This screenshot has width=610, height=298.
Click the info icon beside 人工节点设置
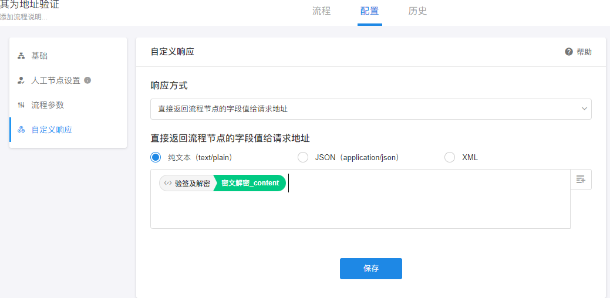pyautogui.click(x=87, y=80)
